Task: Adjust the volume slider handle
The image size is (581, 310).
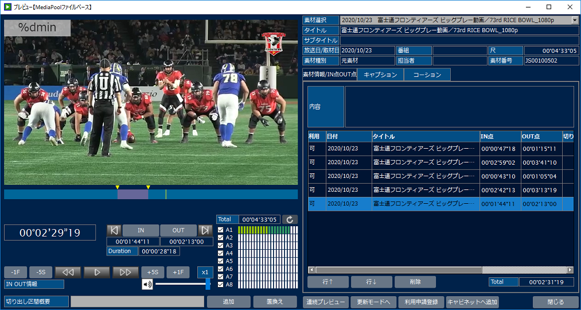Action: point(208,284)
